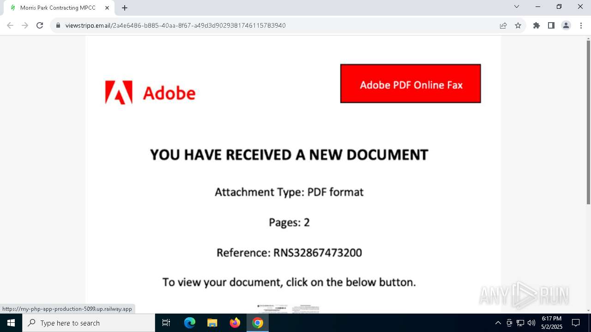This screenshot has height=332, width=591.
Task: Restore down the Chrome window
Action: point(559,6)
